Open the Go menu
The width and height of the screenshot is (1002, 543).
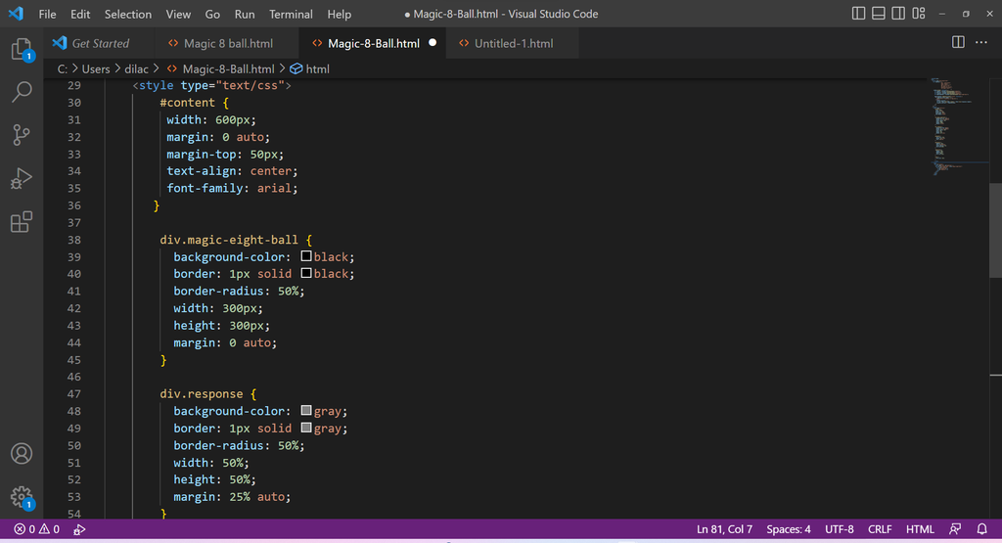(212, 14)
